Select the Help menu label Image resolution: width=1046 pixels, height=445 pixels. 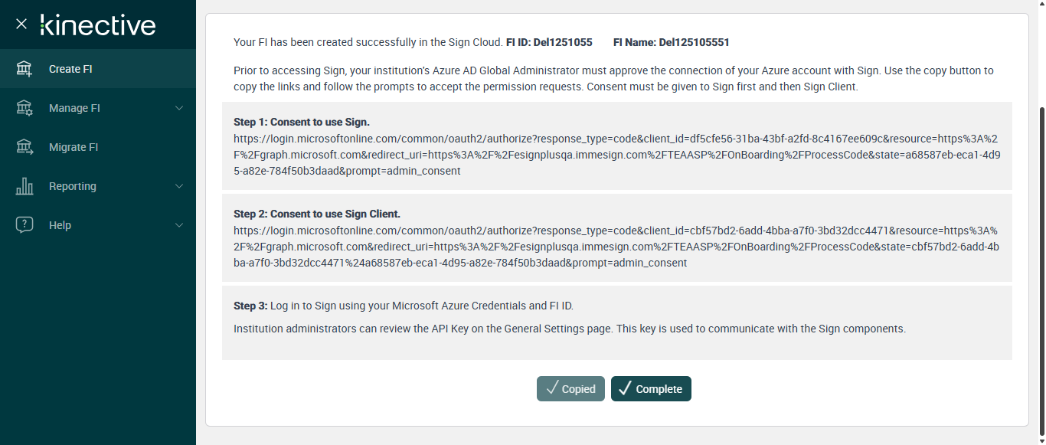tap(60, 225)
